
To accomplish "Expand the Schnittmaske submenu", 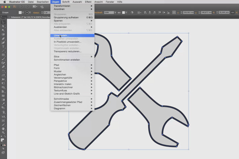I will (72, 99).
